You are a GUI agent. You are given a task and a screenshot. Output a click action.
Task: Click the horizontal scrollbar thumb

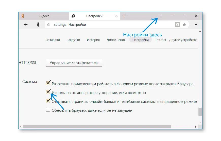click(97, 127)
